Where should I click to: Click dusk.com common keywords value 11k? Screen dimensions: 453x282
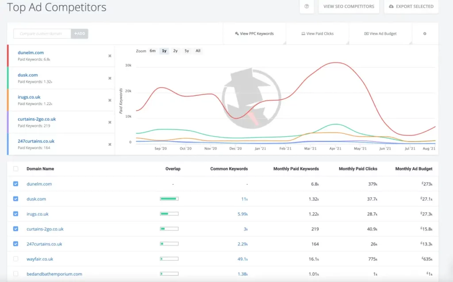[244, 199]
